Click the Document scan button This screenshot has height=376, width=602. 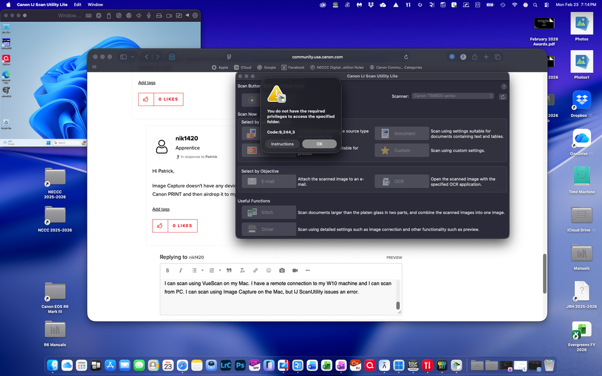(x=402, y=134)
